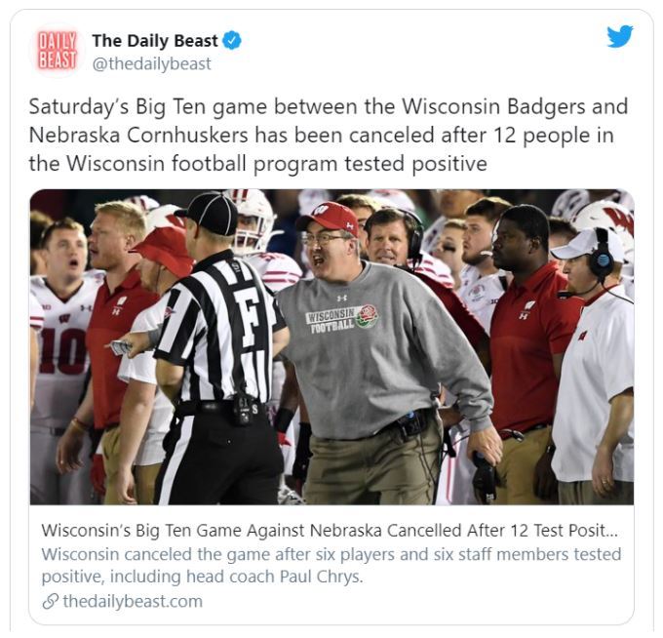
Task: Click the staff member in the red polo at right
Action: click(x=526, y=332)
